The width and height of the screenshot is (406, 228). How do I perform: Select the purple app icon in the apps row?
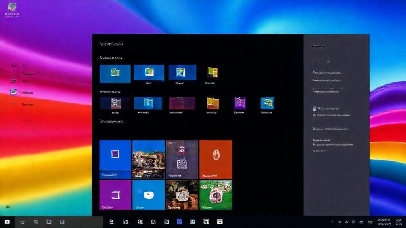pyautogui.click(x=239, y=104)
